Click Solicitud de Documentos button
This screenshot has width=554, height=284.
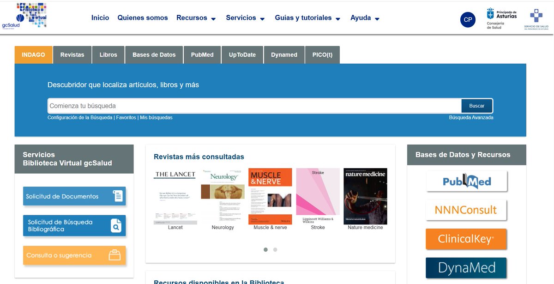74,196
